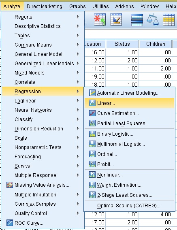Image resolution: width=177 pixels, height=230 pixels.
Task: Click the LOG icon beside Binary Logistic
Action: 92,134
